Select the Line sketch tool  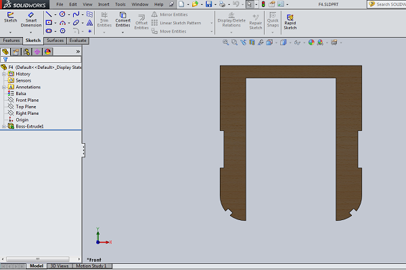pyautogui.click(x=49, y=14)
